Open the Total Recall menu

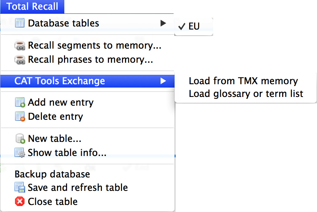[32, 6]
